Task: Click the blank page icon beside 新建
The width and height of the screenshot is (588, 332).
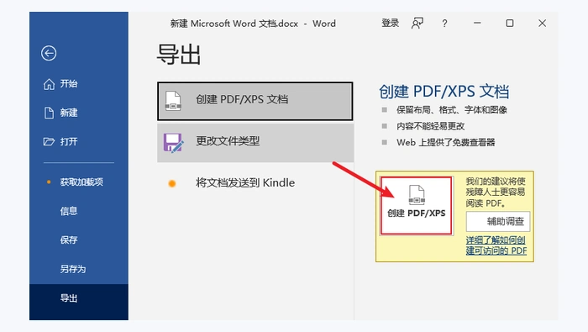Action: pyautogui.click(x=49, y=113)
